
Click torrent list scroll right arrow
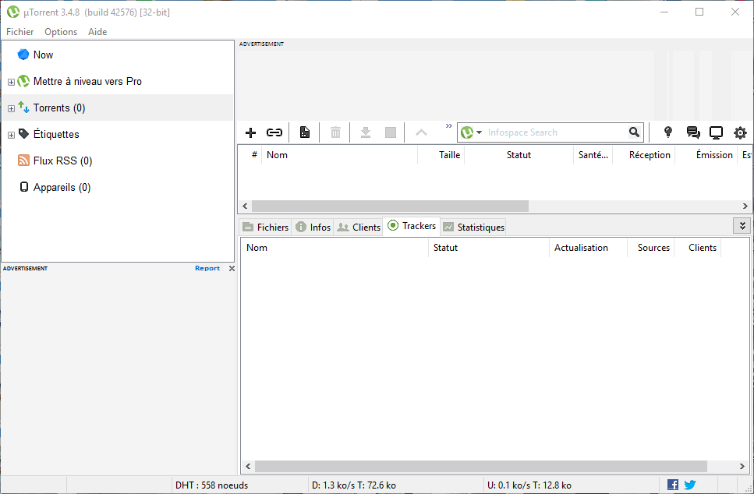coord(745,206)
